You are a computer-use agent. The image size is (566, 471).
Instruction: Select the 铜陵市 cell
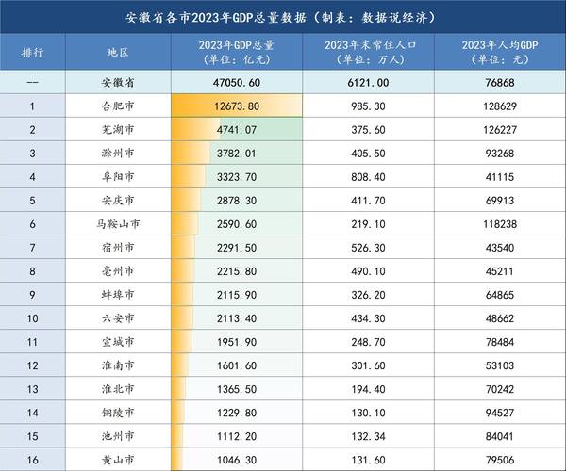pyautogui.click(x=118, y=413)
